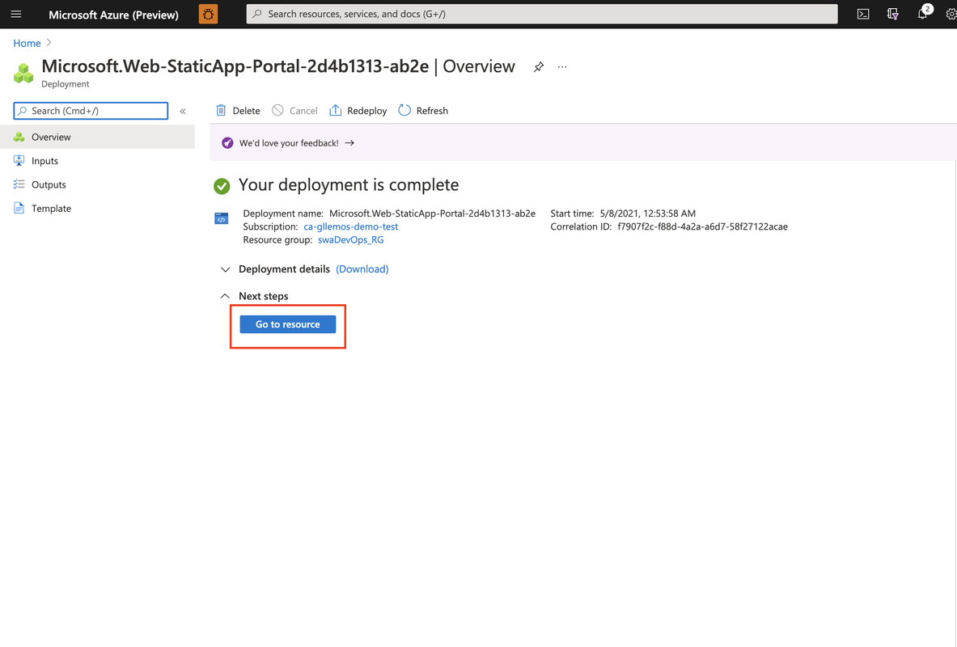The image size is (957, 647).
Task: Click Microsoft Azure (Preview) brand title
Action: point(113,15)
